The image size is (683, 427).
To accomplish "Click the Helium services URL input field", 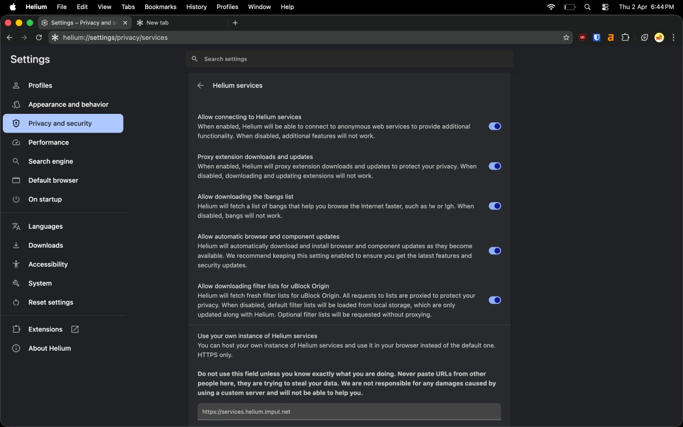I will [x=349, y=412].
